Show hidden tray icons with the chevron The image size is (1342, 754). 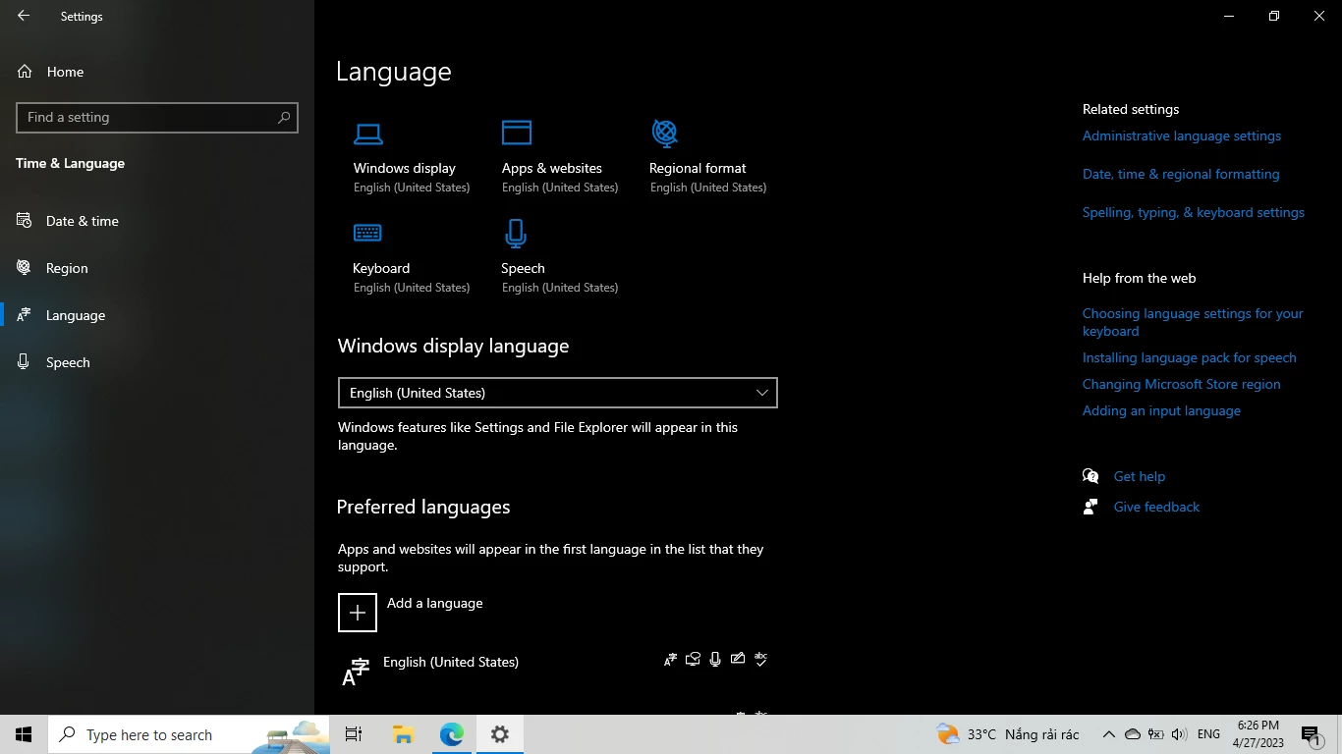[x=1108, y=734]
